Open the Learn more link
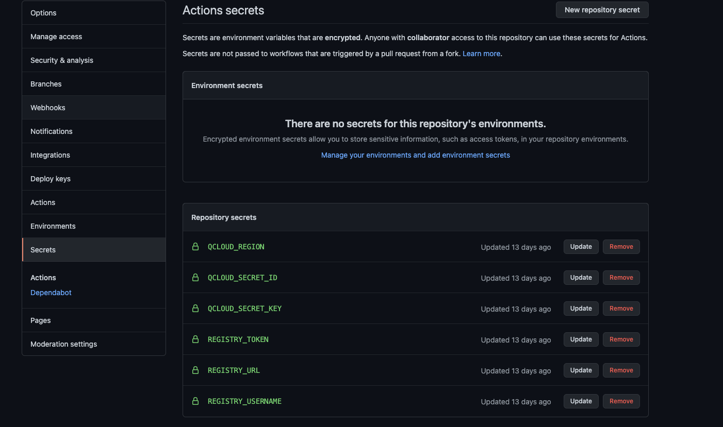The width and height of the screenshot is (723, 427). tap(481, 54)
